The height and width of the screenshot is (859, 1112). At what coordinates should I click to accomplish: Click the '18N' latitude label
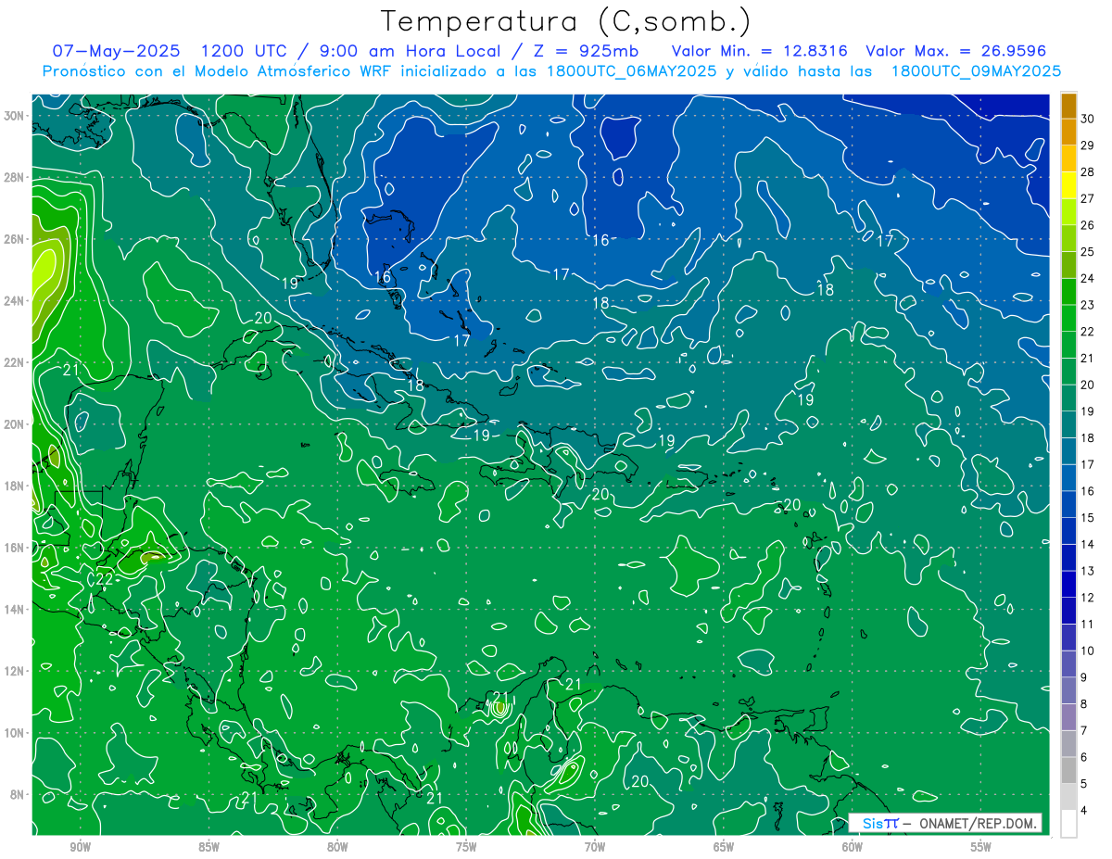pyautogui.click(x=15, y=486)
